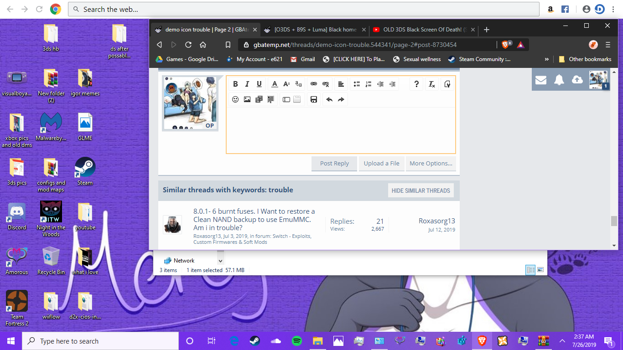Open editor help question mark
Image resolution: width=623 pixels, height=350 pixels.
(x=416, y=84)
